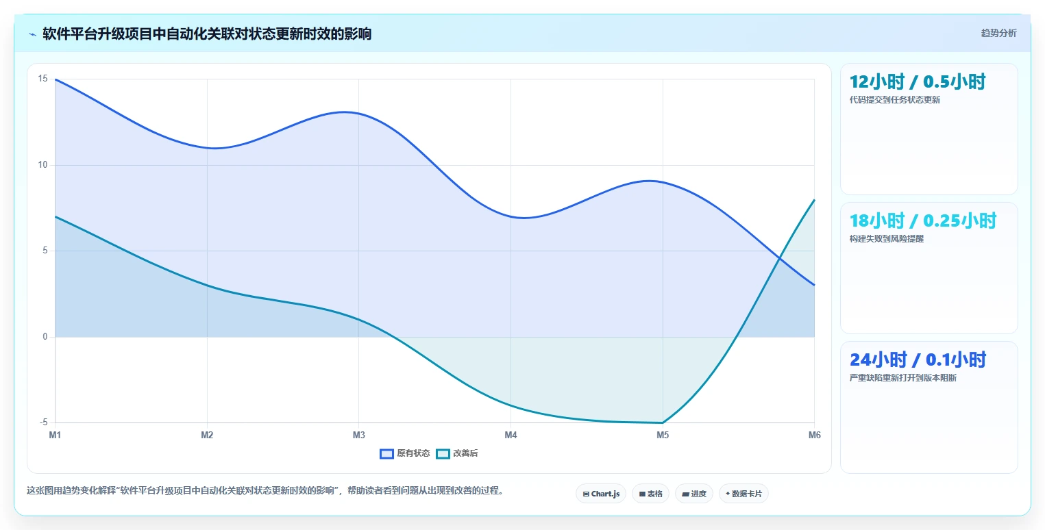Click the 原有状态 line peak at M3
The width and height of the screenshot is (1045, 530).
[359, 113]
